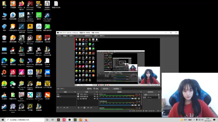This screenshot has width=218, height=122.
Task: Open video capture device audio settings gear
Action: 139,105
